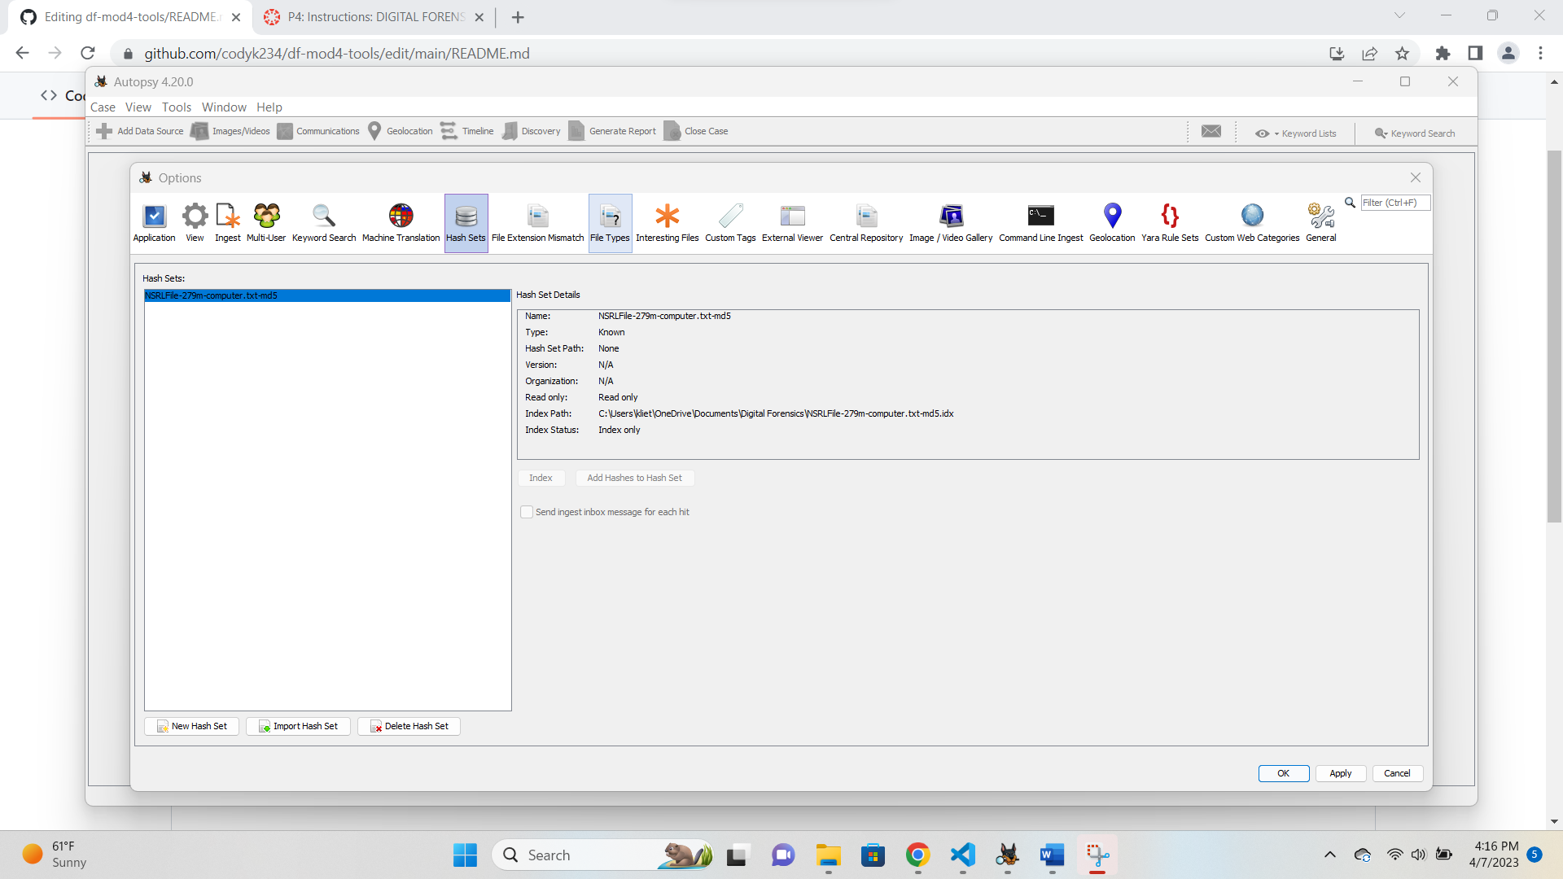The width and height of the screenshot is (1563, 879).
Task: Click the Add Data Source toolbar icon
Action: pos(138,130)
